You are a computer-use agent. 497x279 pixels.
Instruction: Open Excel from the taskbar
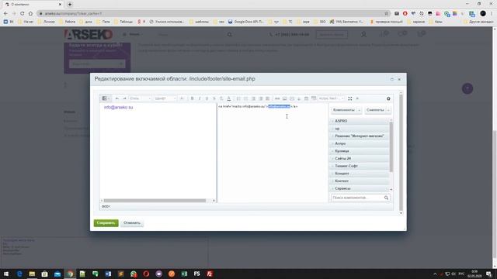tap(184, 274)
